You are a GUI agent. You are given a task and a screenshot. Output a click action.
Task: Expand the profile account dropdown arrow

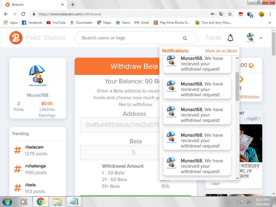[261, 38]
